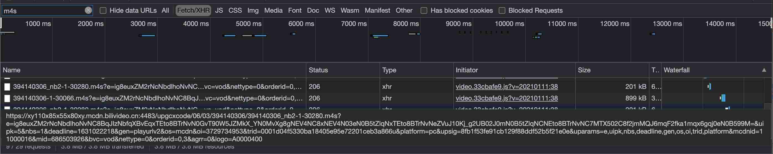Viewport: 773px width, 154px height.
Task: Select the Manifest filter
Action: (377, 10)
